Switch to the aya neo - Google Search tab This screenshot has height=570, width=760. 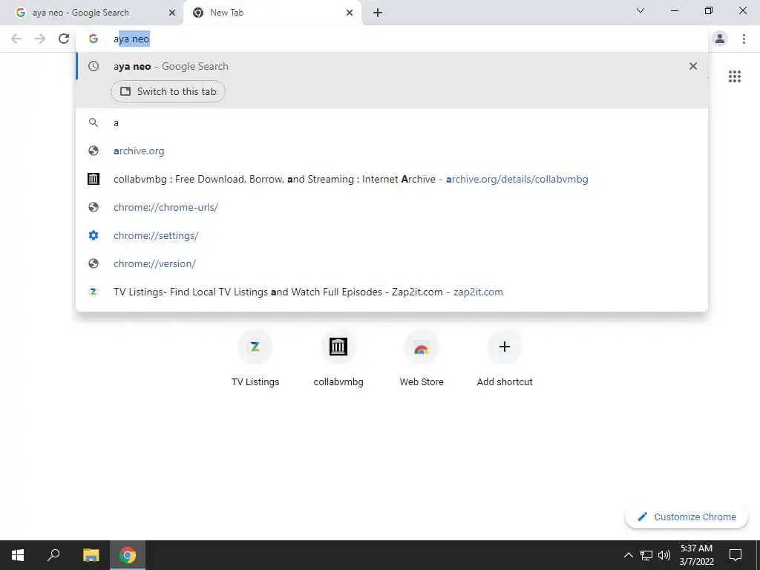click(x=91, y=13)
